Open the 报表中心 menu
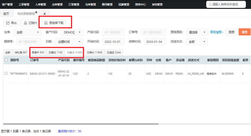The image size is (251, 136). click(x=140, y=5)
